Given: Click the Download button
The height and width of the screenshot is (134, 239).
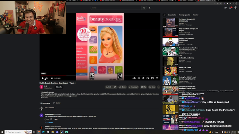Looking at the screenshot, I should pyautogui.click(x=133, y=87).
